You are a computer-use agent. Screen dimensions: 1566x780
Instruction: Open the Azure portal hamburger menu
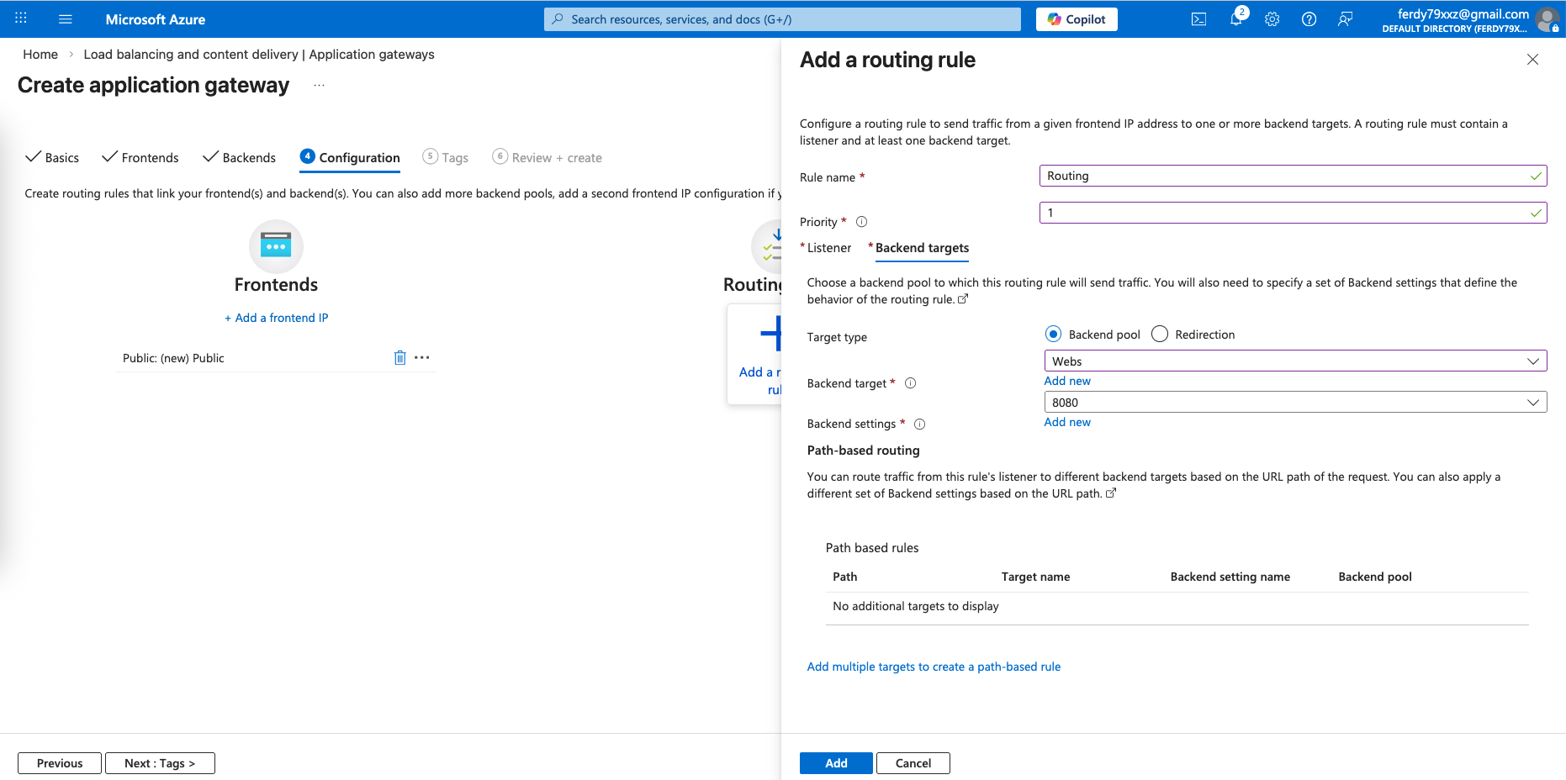pyautogui.click(x=66, y=19)
